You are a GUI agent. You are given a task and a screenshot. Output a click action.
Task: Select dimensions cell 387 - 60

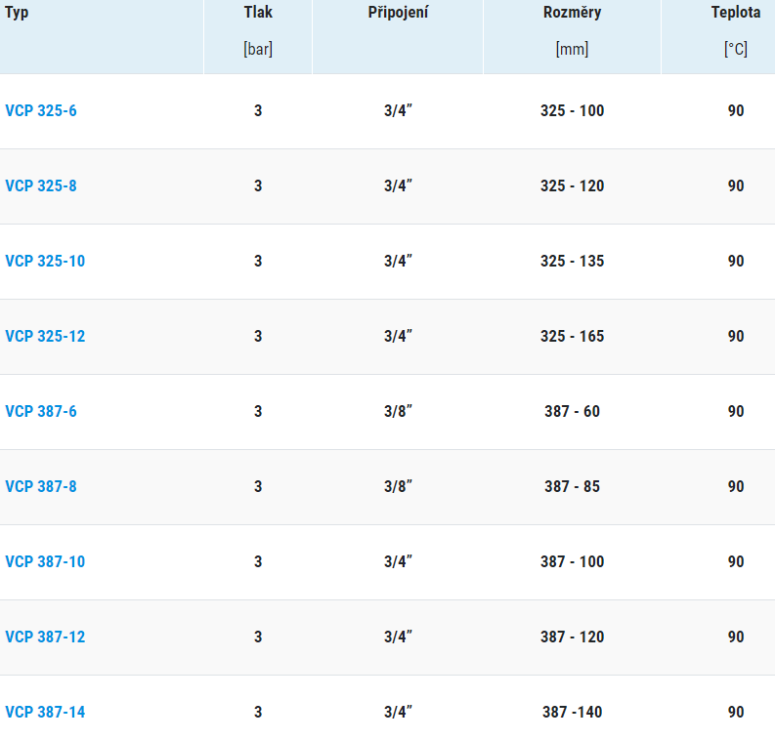click(x=573, y=411)
